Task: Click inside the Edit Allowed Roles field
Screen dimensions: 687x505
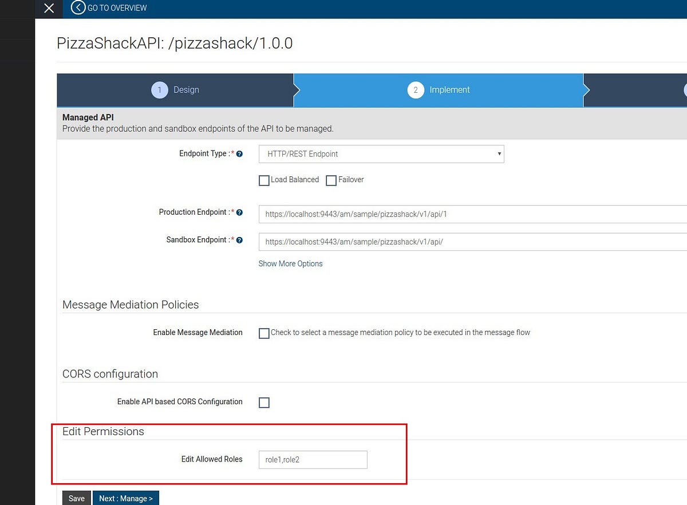Action: point(313,459)
